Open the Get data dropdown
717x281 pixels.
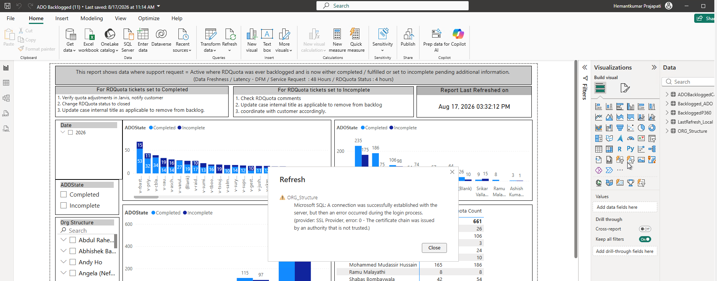click(70, 47)
